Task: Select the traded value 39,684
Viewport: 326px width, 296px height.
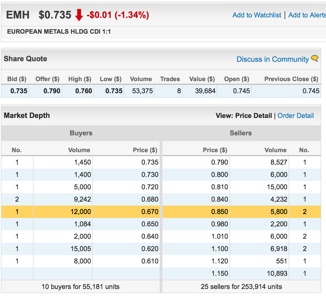Action: pos(205,91)
